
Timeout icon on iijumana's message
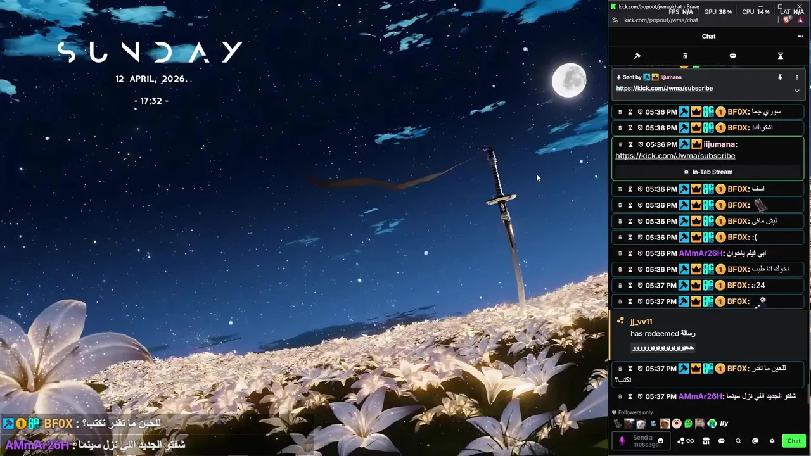pos(630,144)
